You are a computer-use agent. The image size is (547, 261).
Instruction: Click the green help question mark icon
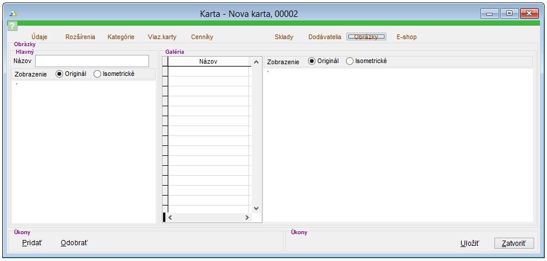pyautogui.click(x=12, y=26)
